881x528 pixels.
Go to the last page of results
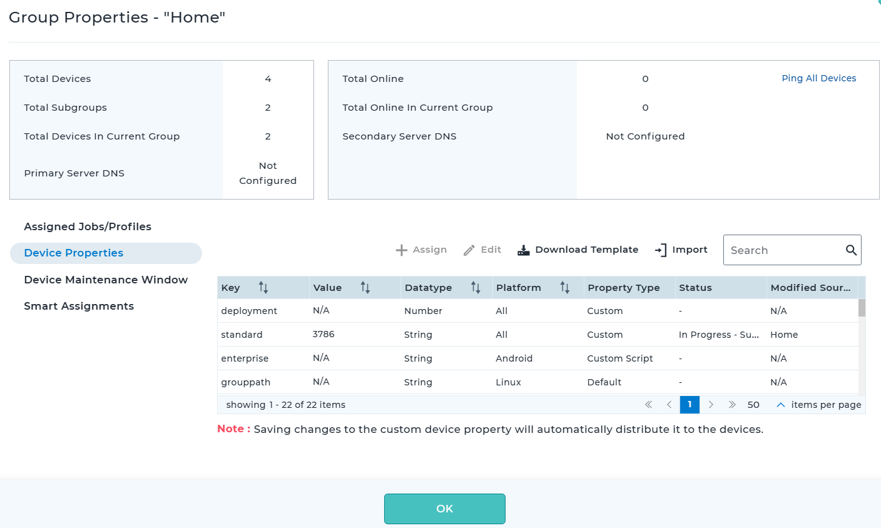coord(732,405)
